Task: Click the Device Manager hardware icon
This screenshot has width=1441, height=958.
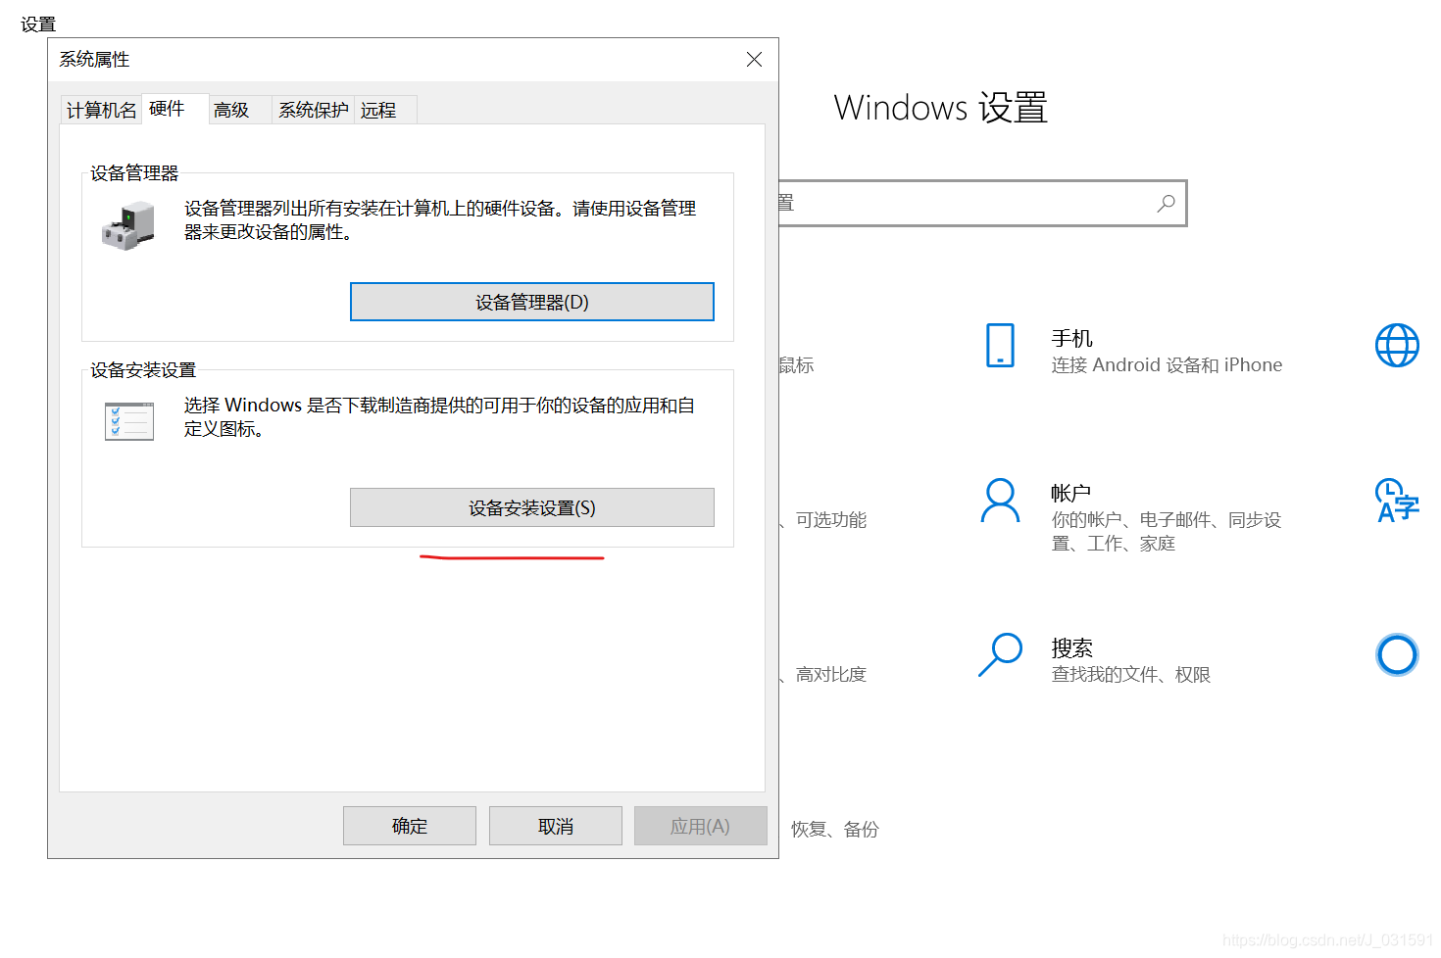Action: tap(128, 226)
